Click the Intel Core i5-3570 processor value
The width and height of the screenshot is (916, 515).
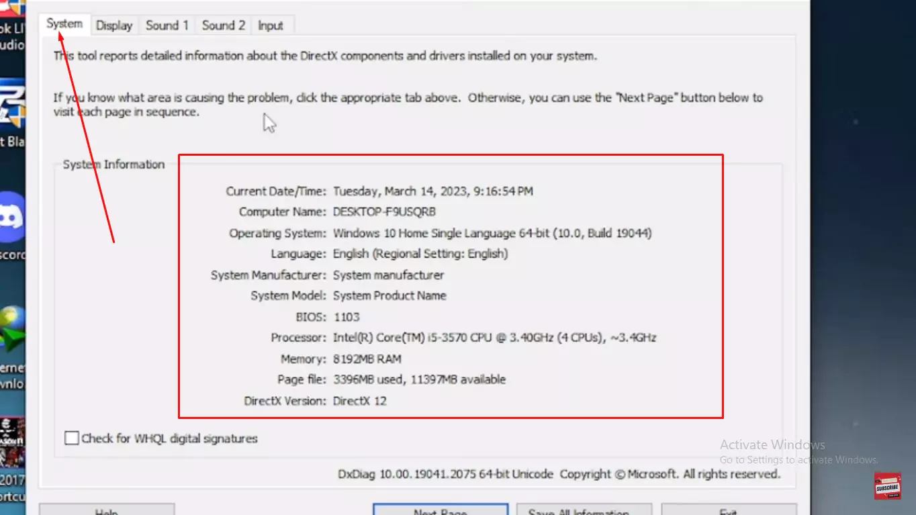click(x=494, y=338)
